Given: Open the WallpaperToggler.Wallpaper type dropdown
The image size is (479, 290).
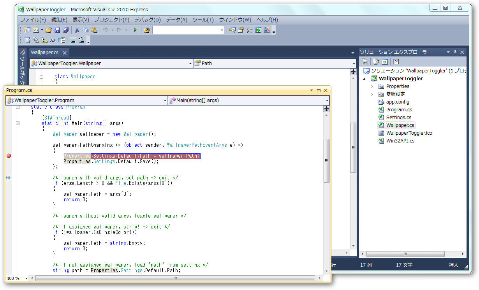Looking at the screenshot, I should click(190, 63).
